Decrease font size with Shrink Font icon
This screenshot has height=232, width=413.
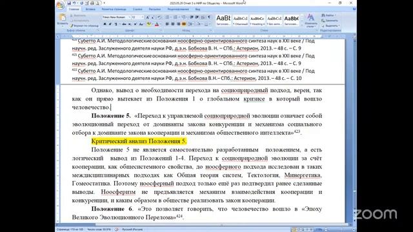153,17
